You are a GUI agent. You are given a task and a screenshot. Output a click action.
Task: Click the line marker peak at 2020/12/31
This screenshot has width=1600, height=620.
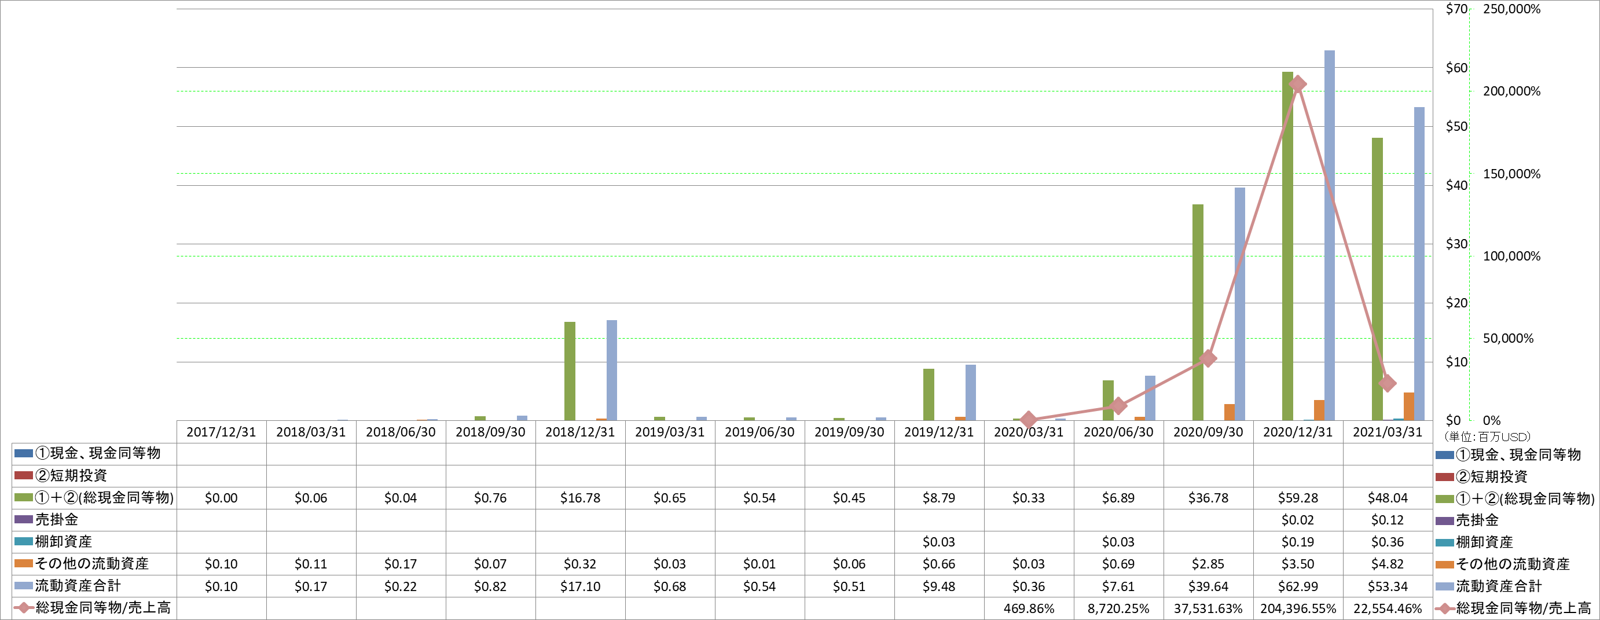click(1297, 85)
